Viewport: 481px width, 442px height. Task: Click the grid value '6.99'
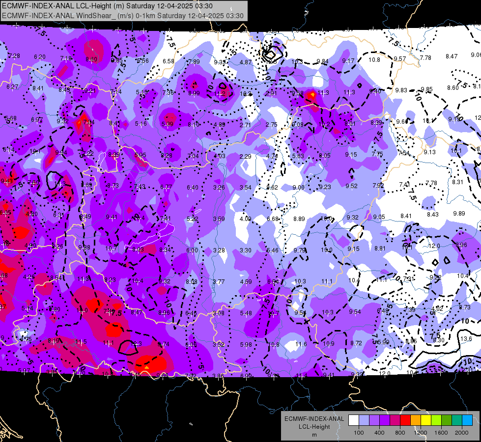246,376
